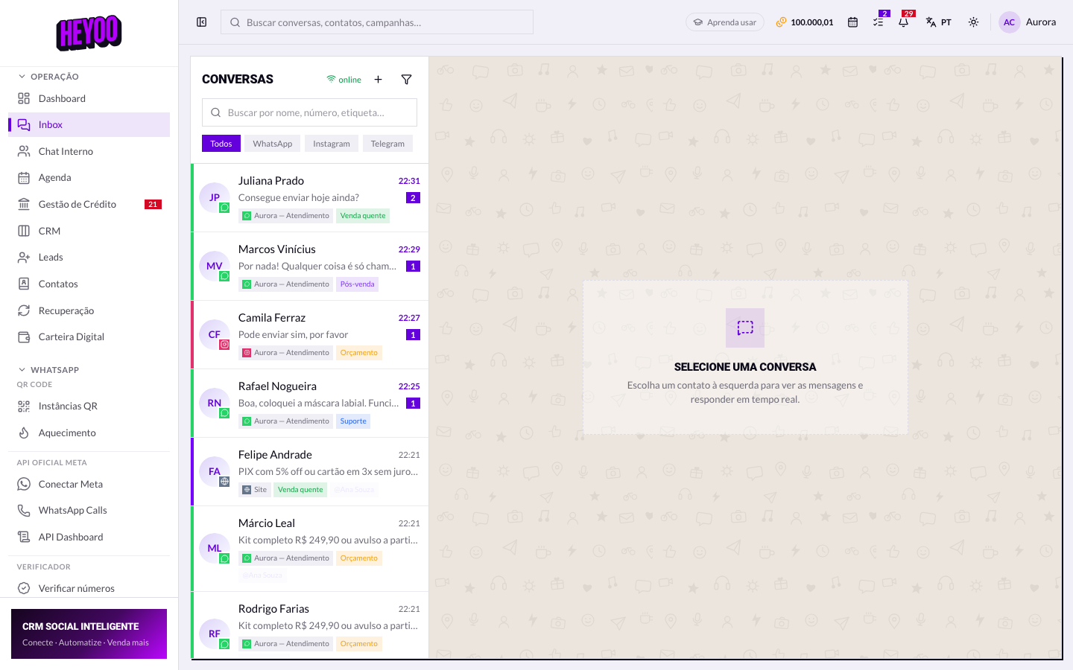Open Rodrigo Farias conversation
The image size is (1073, 670).
coord(310,625)
